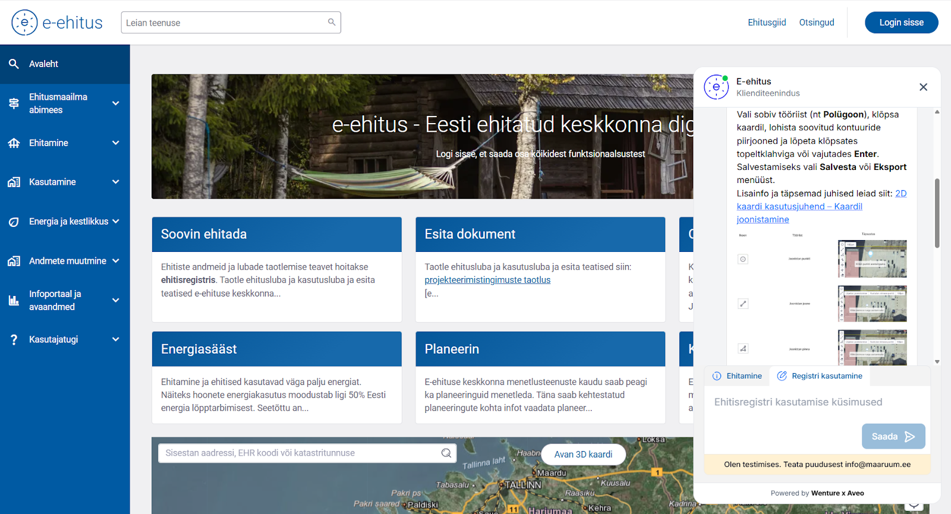951x514 pixels.
Task: Click the chat message scrollbar thumb
Action: [937, 213]
